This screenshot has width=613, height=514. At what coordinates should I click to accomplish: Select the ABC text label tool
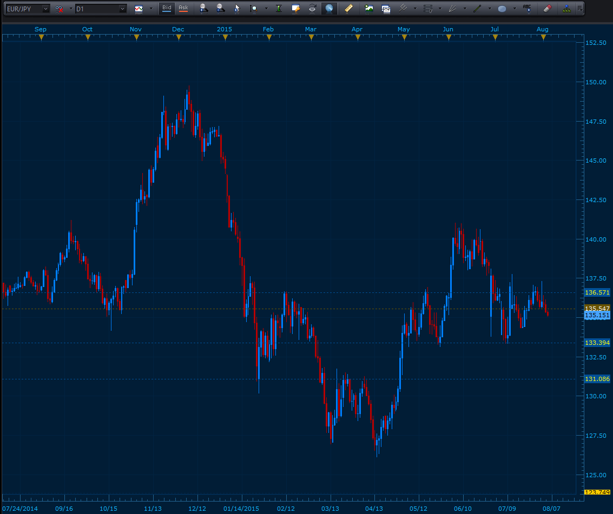click(526, 9)
